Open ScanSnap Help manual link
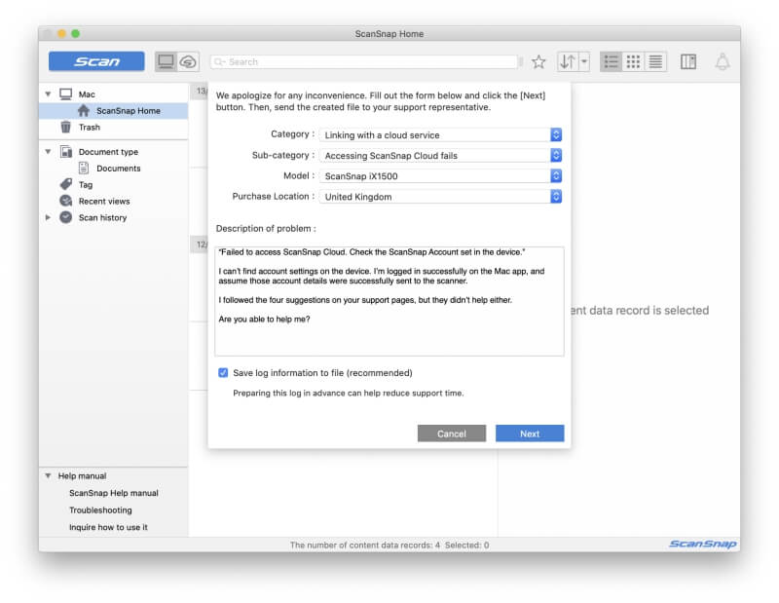The height and width of the screenshot is (603, 779). click(x=114, y=493)
